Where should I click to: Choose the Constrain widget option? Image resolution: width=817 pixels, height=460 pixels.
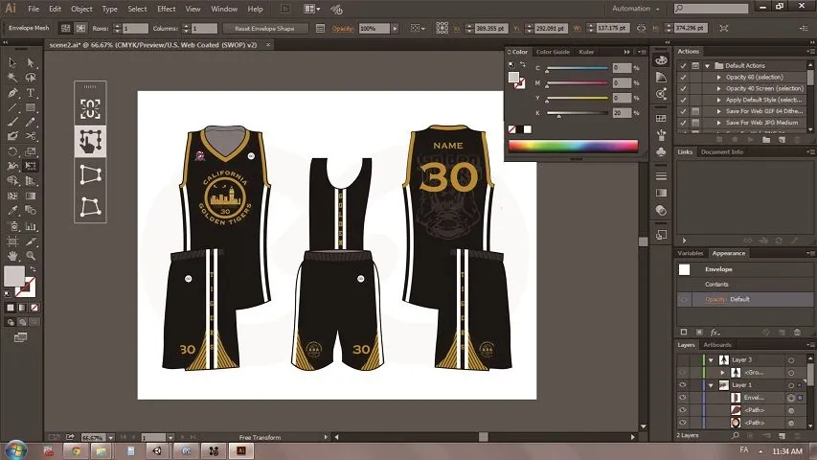tap(90, 109)
